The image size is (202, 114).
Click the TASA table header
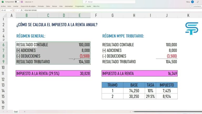coord(150,85)
